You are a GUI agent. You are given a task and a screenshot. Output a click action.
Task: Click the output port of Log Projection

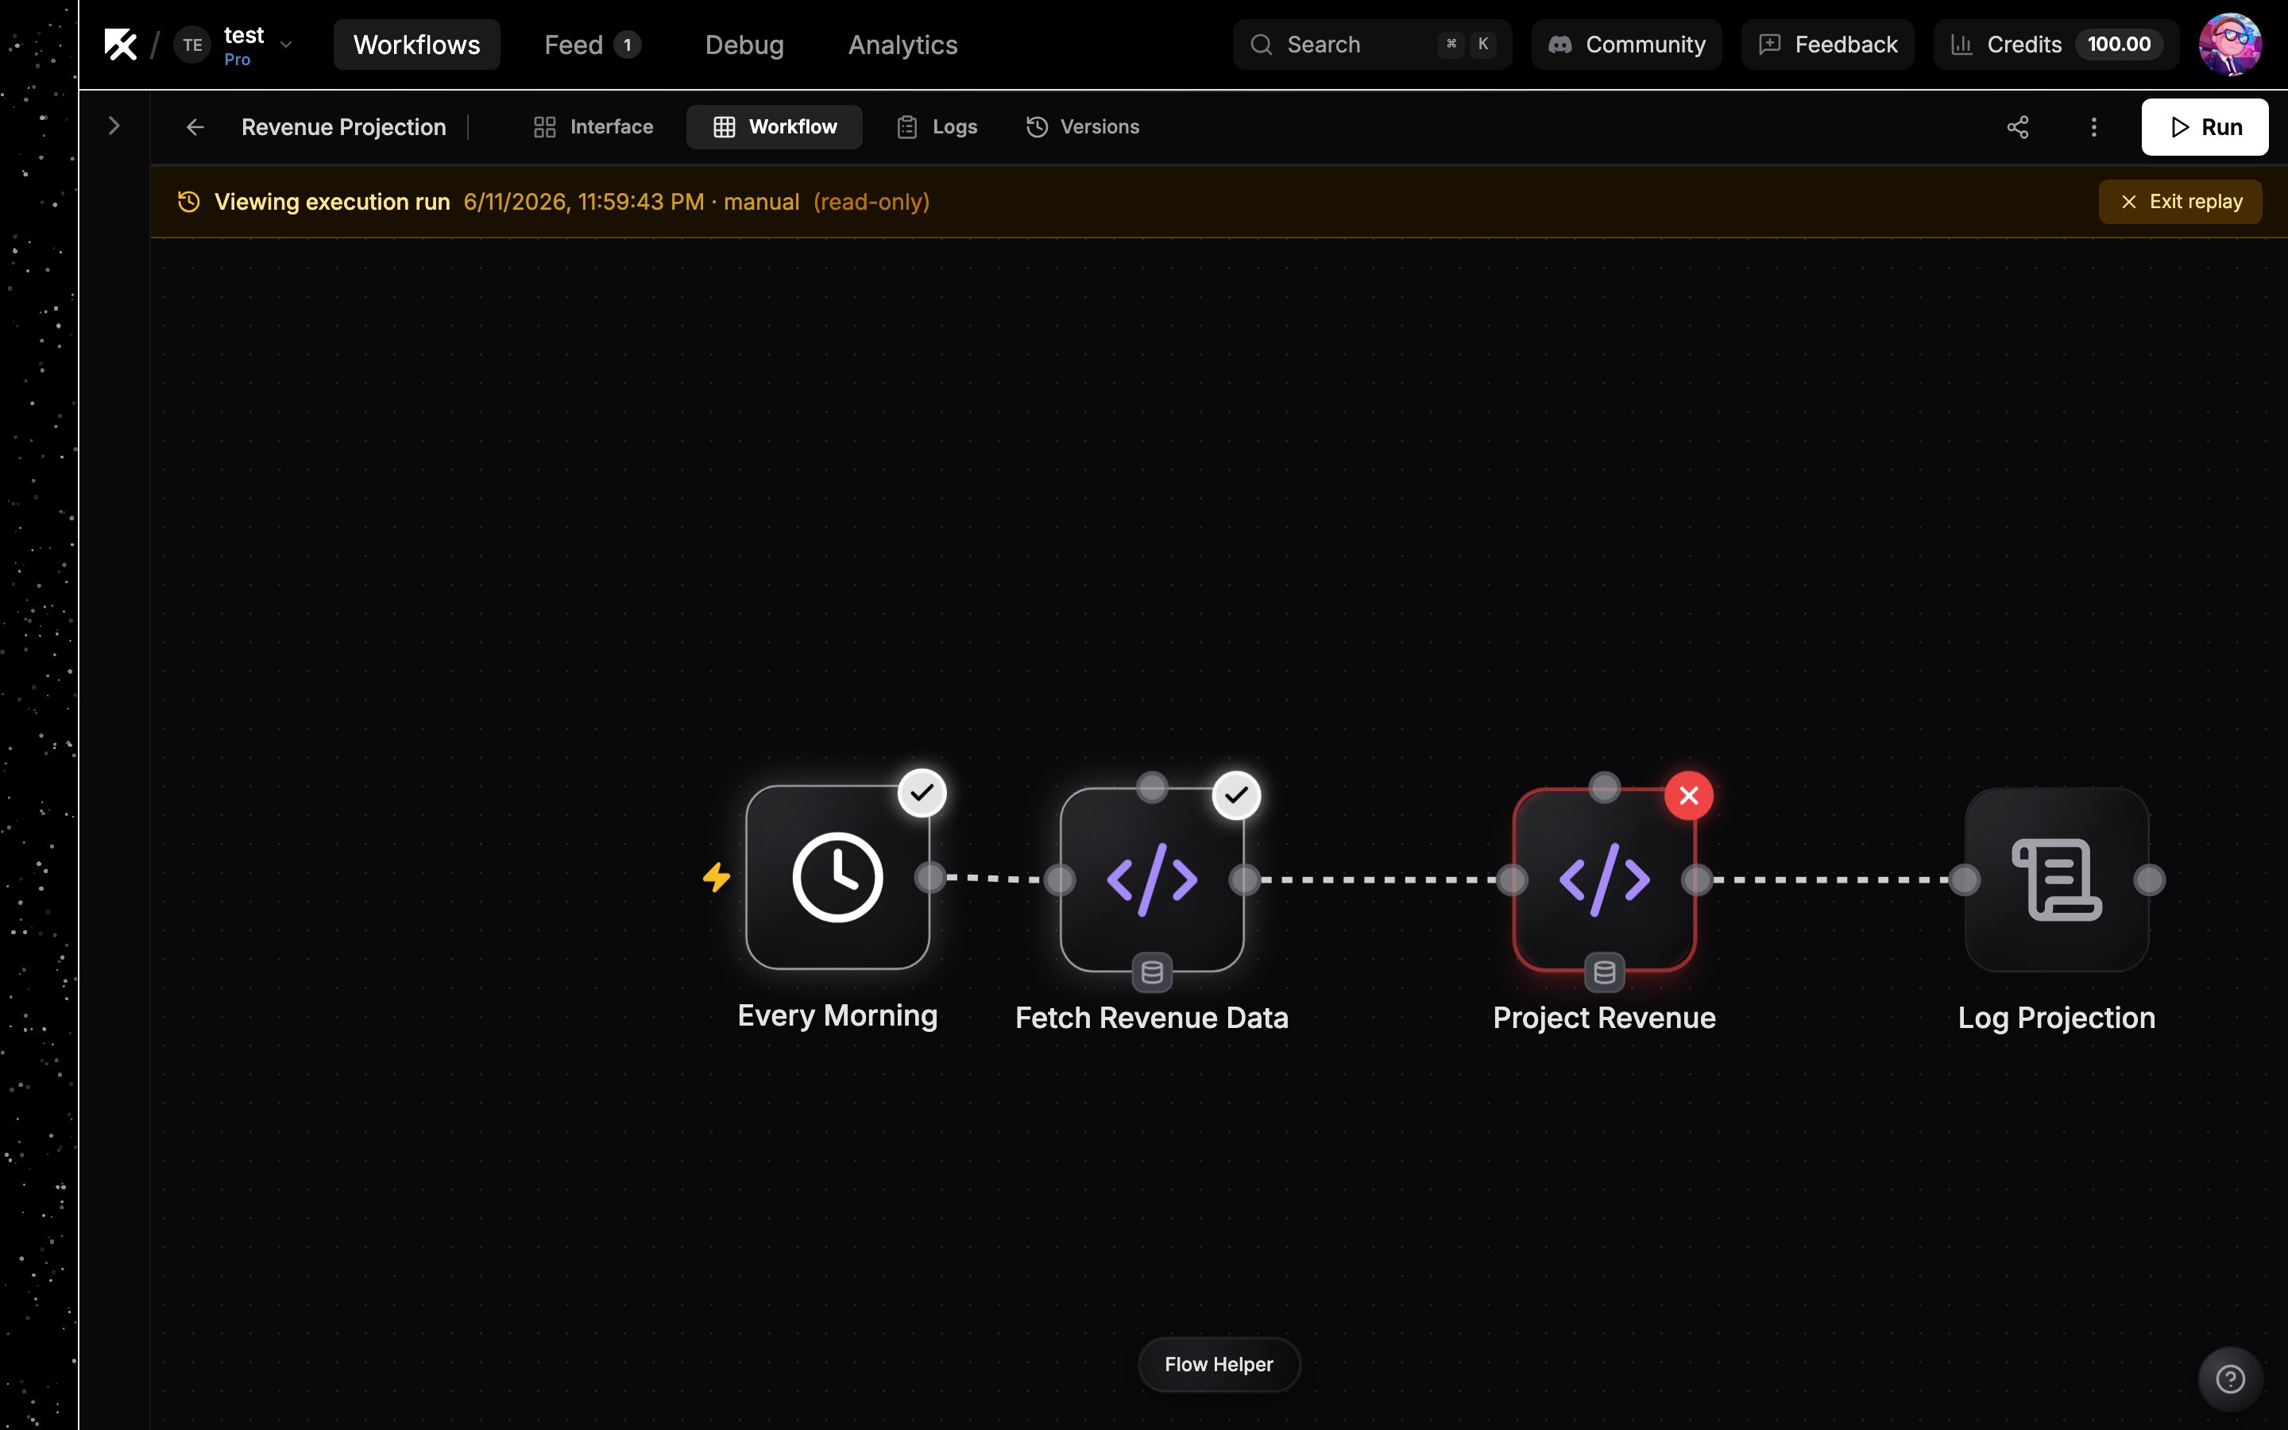click(x=2149, y=879)
